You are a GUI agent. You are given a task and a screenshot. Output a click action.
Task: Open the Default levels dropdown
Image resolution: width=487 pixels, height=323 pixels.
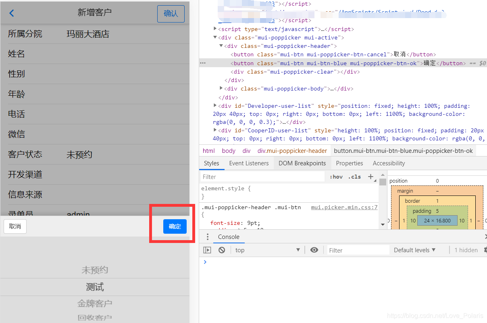pyautogui.click(x=414, y=250)
